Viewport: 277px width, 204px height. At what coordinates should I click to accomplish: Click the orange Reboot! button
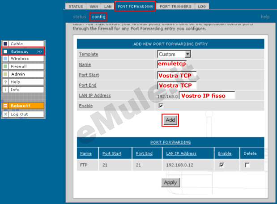coord(23,106)
